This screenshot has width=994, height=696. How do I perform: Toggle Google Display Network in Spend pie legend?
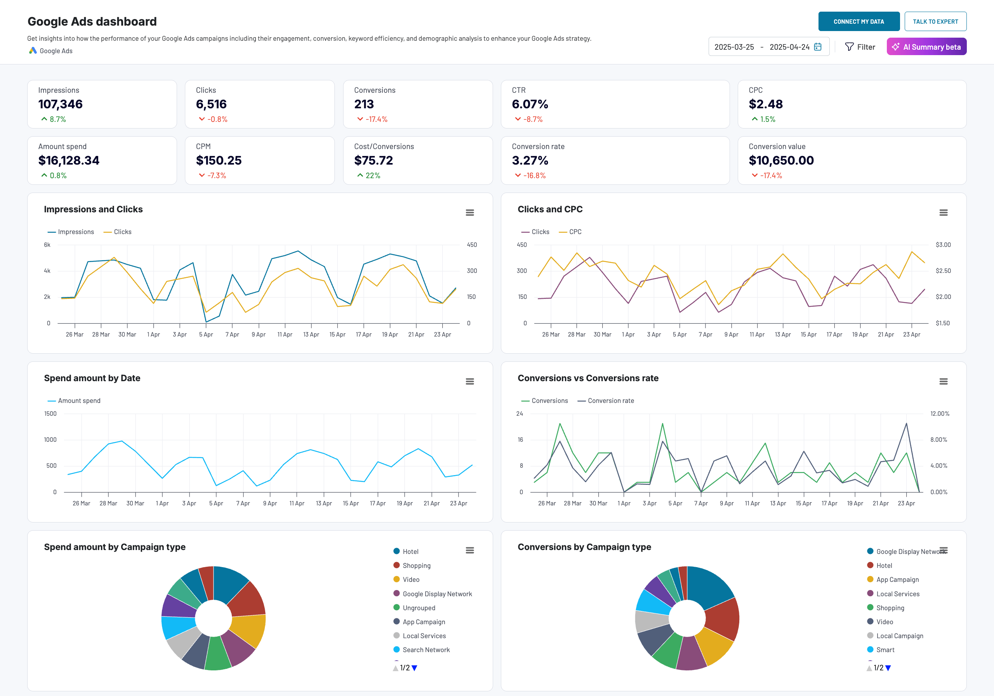(x=433, y=594)
